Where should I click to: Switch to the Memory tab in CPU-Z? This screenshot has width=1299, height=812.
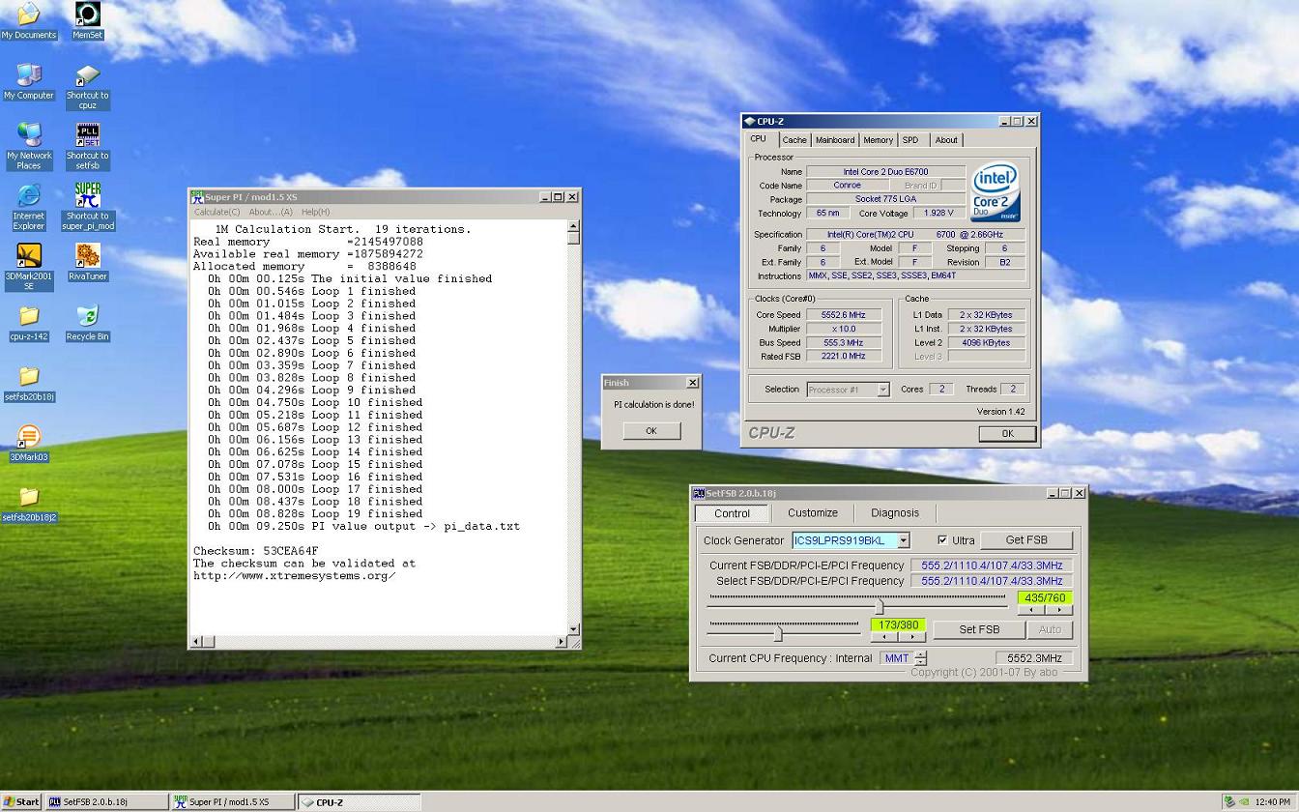(878, 140)
